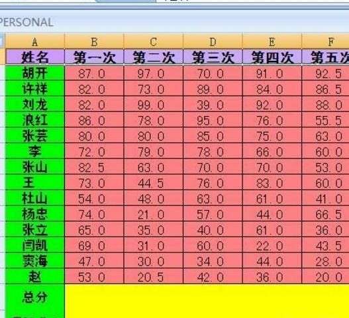Viewport: 349px width, 318px height.
Task: Select 杜山's 第一次 score 54.0
Action: (x=94, y=197)
